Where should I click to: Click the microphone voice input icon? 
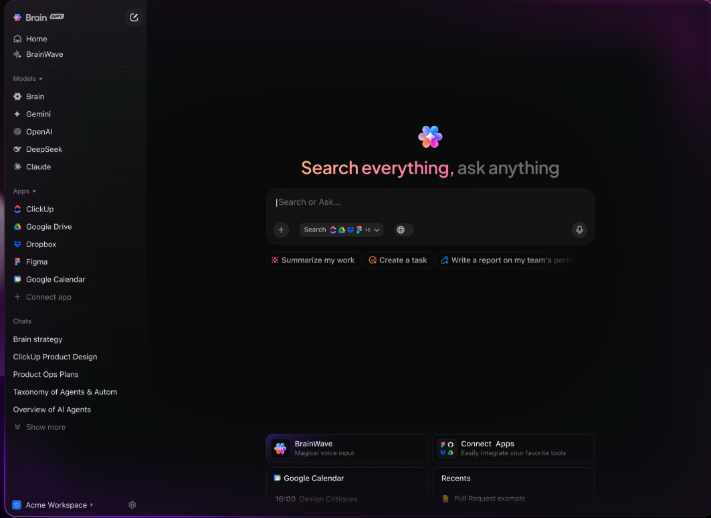(x=579, y=230)
